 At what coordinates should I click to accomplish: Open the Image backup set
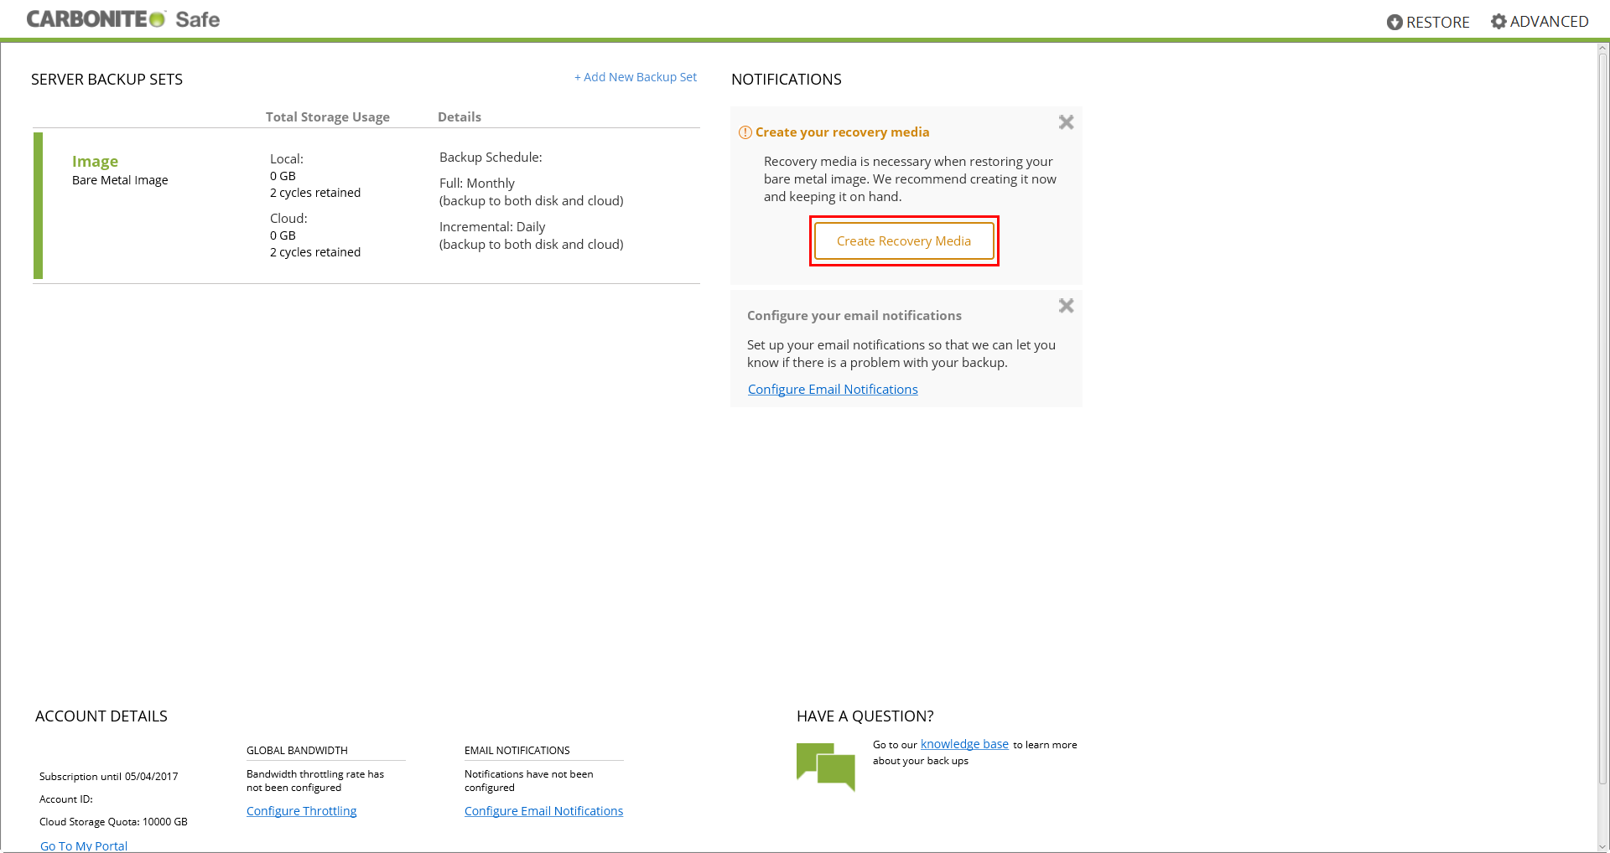coord(95,161)
